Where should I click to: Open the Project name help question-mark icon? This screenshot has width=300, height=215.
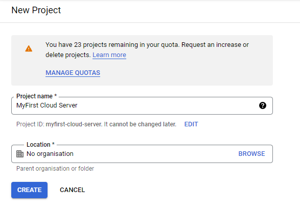[x=263, y=105]
